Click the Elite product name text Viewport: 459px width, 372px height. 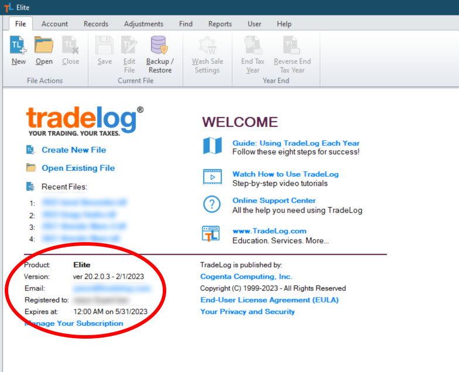click(x=82, y=264)
